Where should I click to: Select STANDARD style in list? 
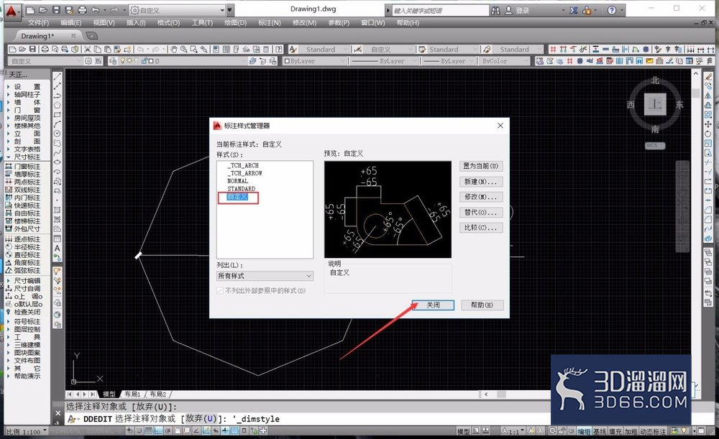241,188
